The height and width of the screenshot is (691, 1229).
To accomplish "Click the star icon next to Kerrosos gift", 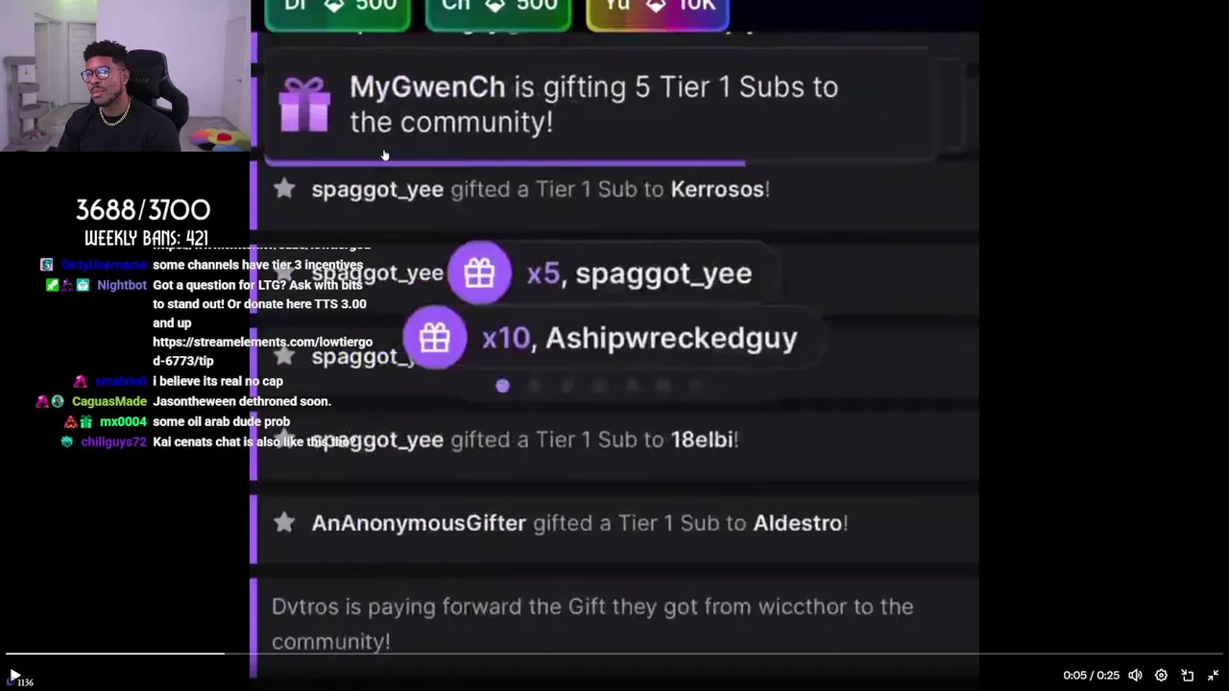I will pyautogui.click(x=284, y=189).
